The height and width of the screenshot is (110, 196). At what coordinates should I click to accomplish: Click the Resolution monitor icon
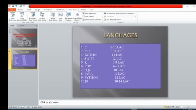click(x=105, y=13)
